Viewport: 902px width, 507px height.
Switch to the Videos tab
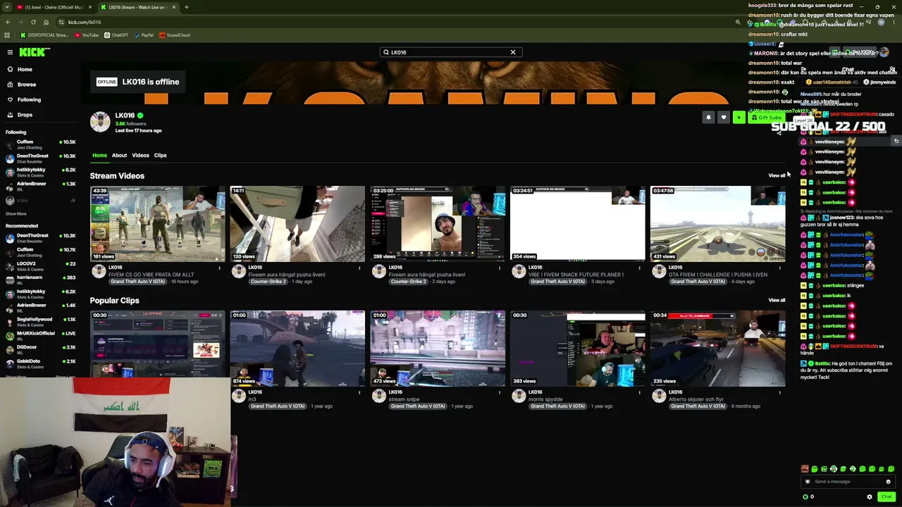click(140, 155)
